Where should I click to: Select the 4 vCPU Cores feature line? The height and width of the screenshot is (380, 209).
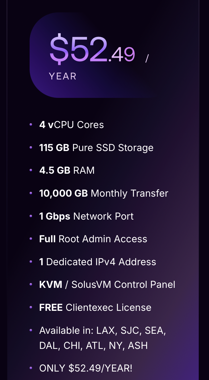click(72, 125)
